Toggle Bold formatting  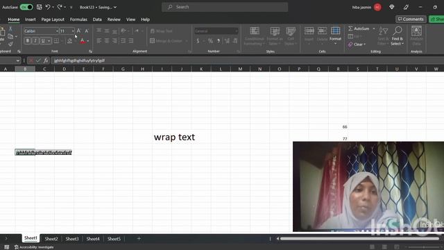click(28, 41)
